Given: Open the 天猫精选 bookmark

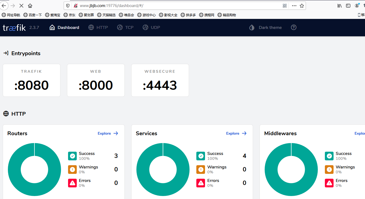Looking at the screenshot, I should point(106,15).
